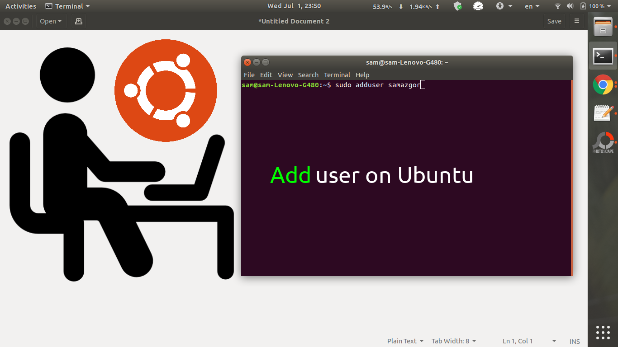The image size is (618, 347).
Task: Show all applications with the grid icon
Action: (x=603, y=333)
